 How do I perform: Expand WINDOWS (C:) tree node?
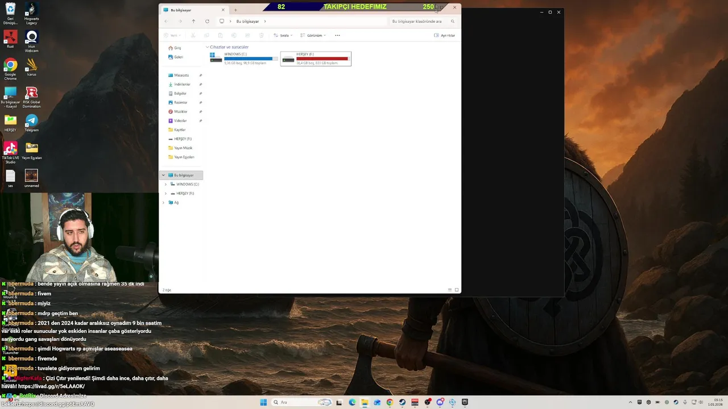pos(166,184)
